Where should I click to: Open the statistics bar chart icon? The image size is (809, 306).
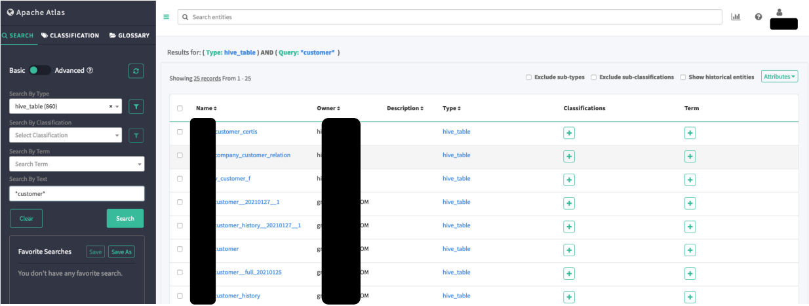(736, 17)
